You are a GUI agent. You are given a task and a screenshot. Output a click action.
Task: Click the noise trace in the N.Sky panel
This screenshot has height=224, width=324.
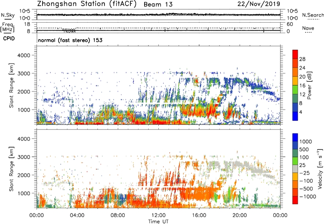[x=158, y=15]
